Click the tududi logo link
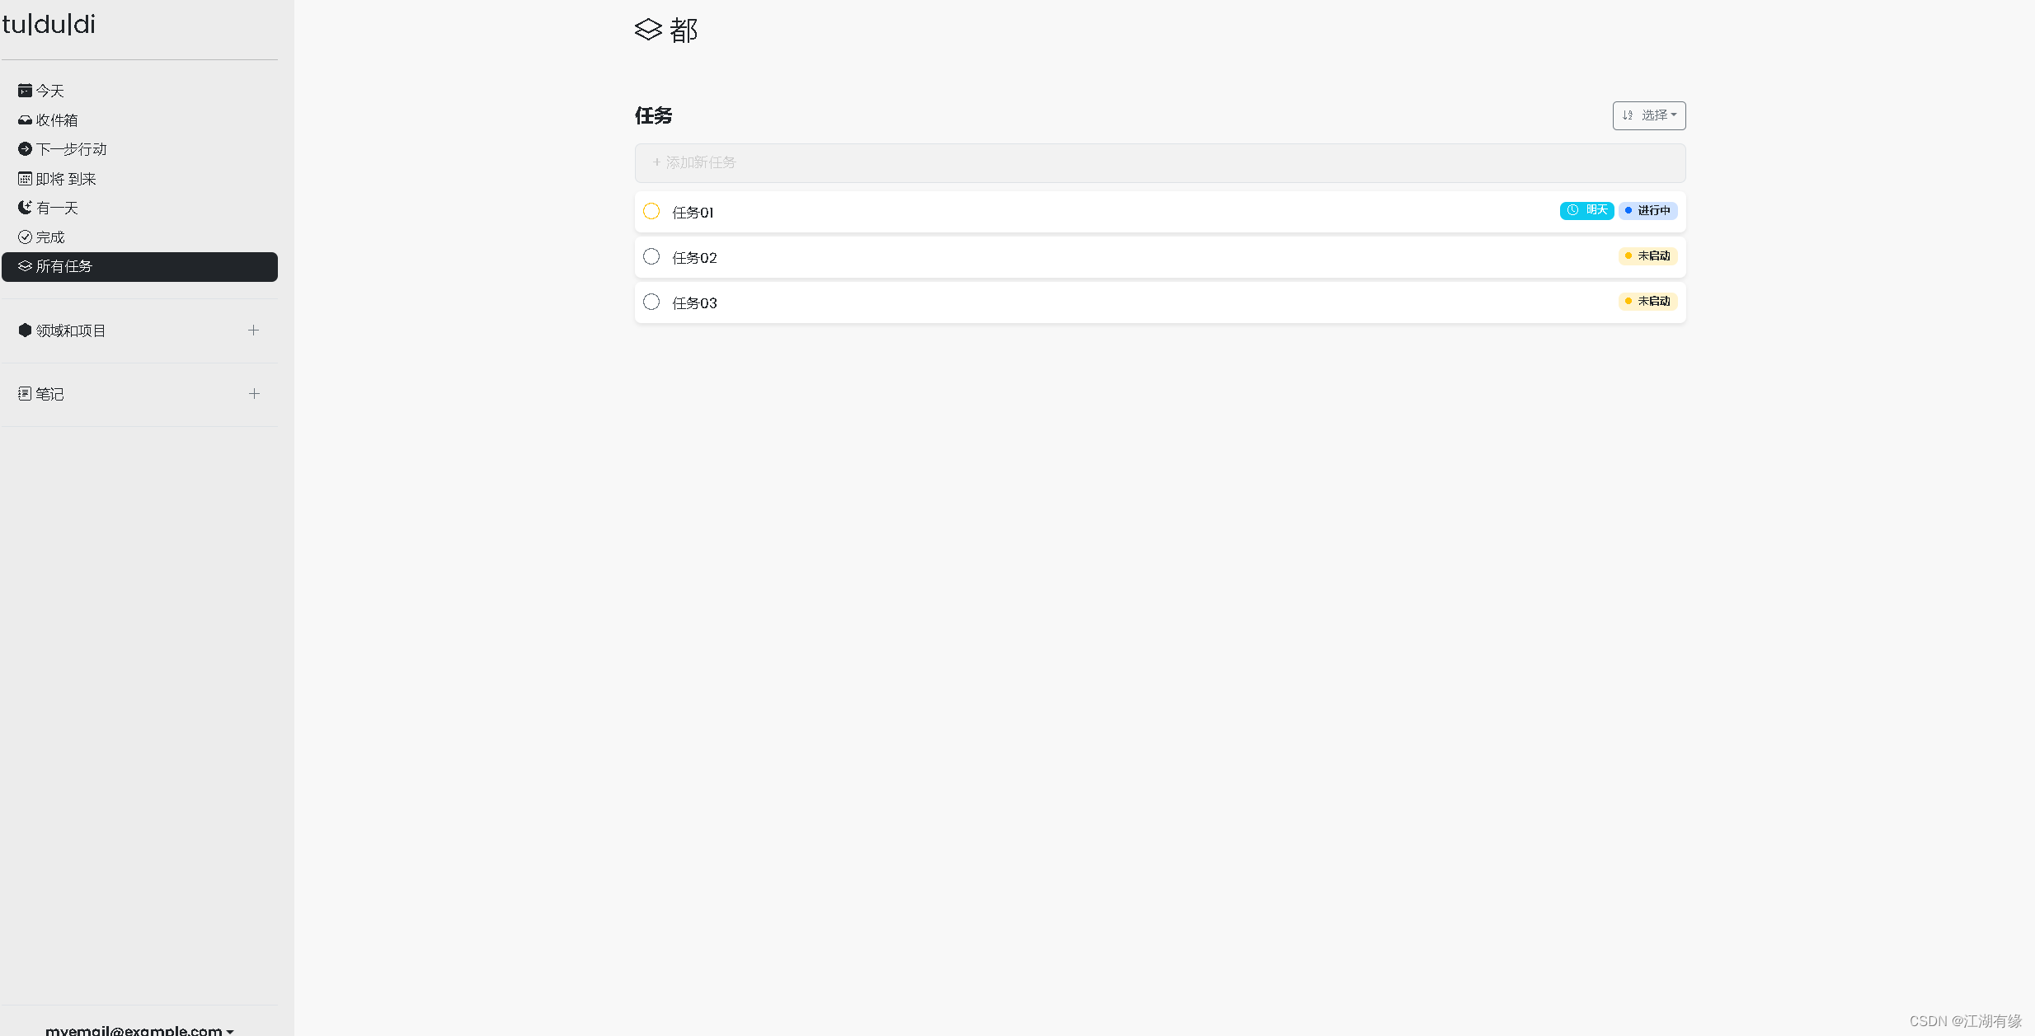The image size is (2035, 1036). point(49,25)
